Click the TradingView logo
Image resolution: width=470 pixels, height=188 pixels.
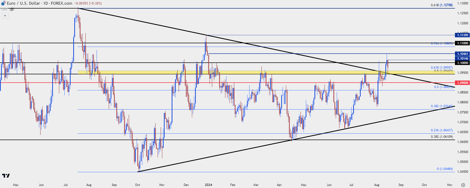(x=6, y=176)
